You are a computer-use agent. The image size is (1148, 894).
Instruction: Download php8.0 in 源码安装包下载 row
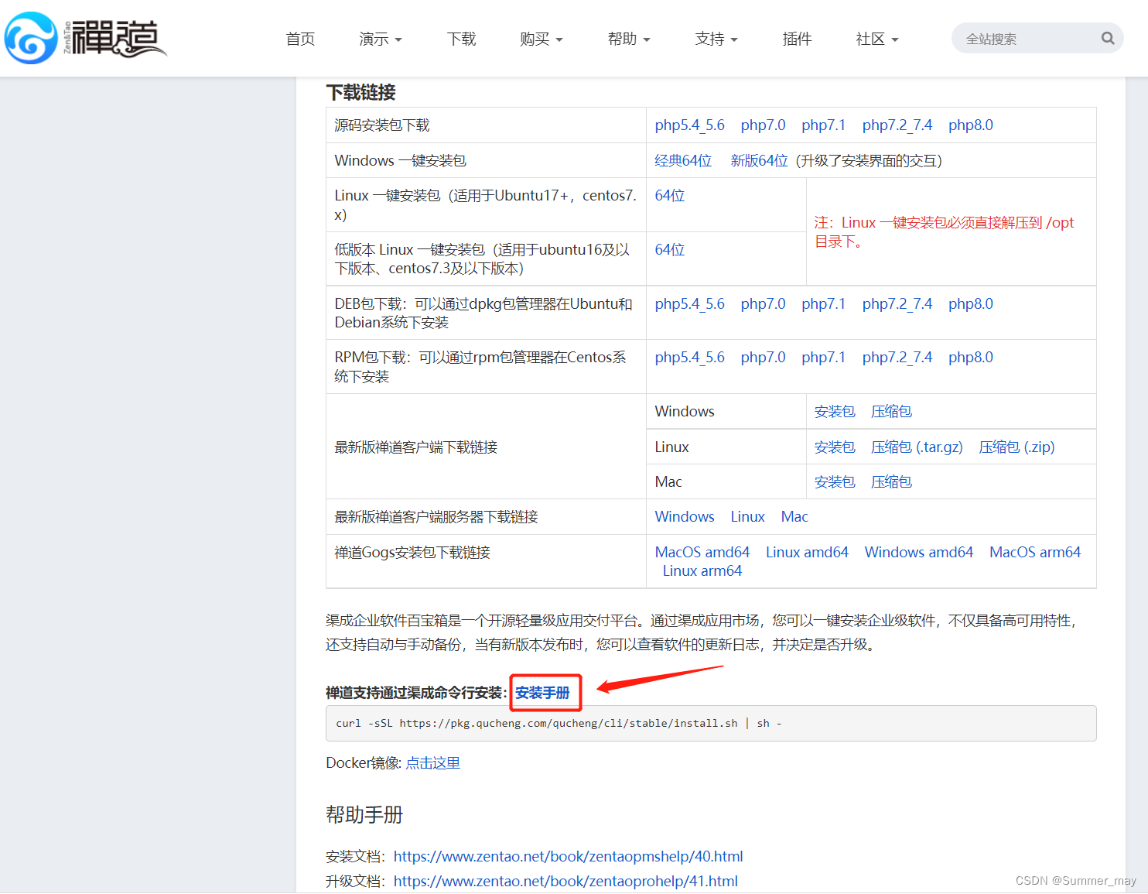coord(971,125)
